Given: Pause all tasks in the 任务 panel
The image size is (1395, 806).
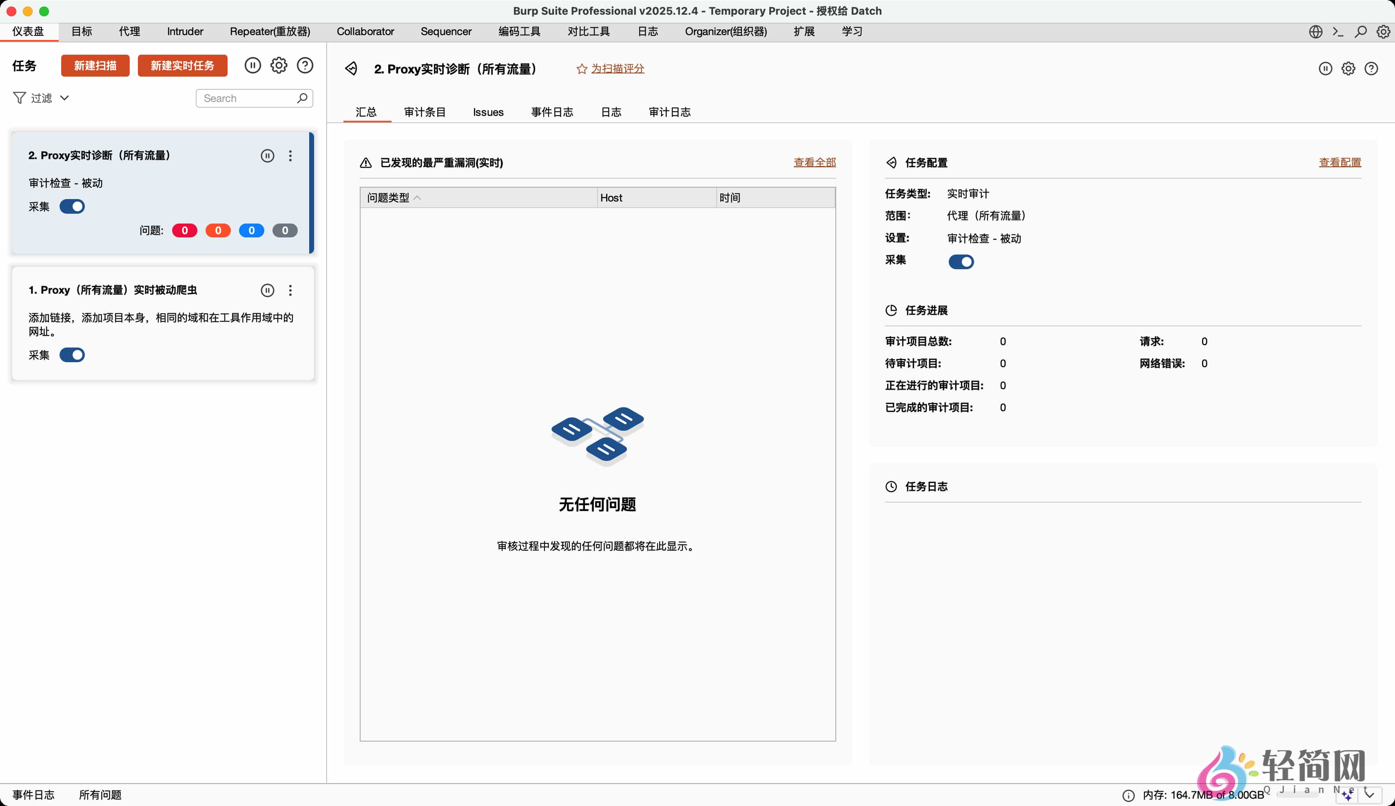Looking at the screenshot, I should coord(252,65).
